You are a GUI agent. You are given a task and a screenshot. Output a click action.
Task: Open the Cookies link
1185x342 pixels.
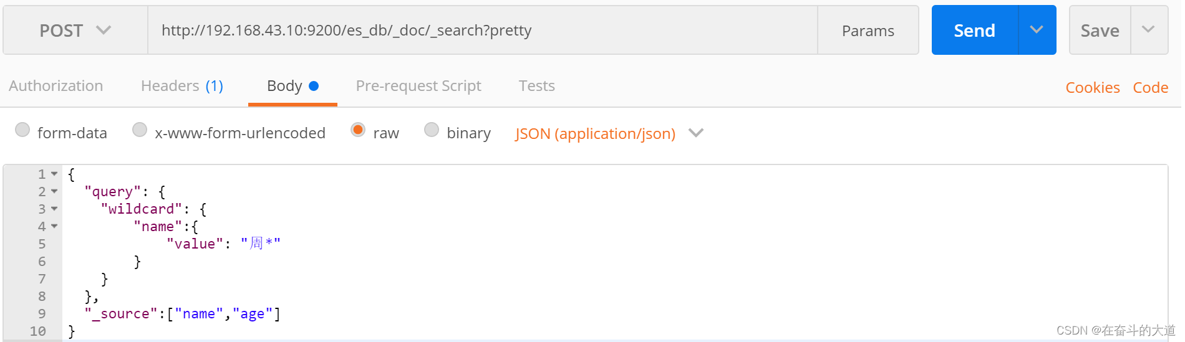coord(1092,88)
